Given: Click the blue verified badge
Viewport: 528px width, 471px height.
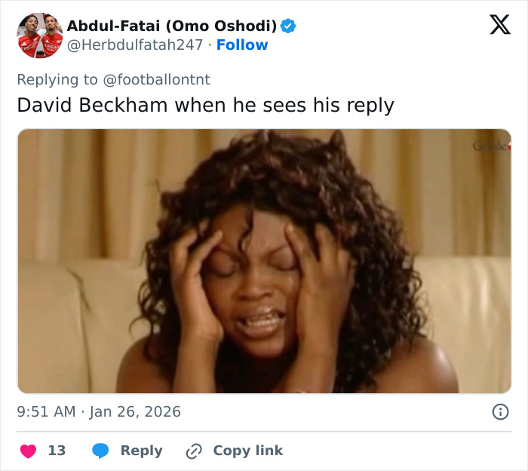Looking at the screenshot, I should coord(288,26).
